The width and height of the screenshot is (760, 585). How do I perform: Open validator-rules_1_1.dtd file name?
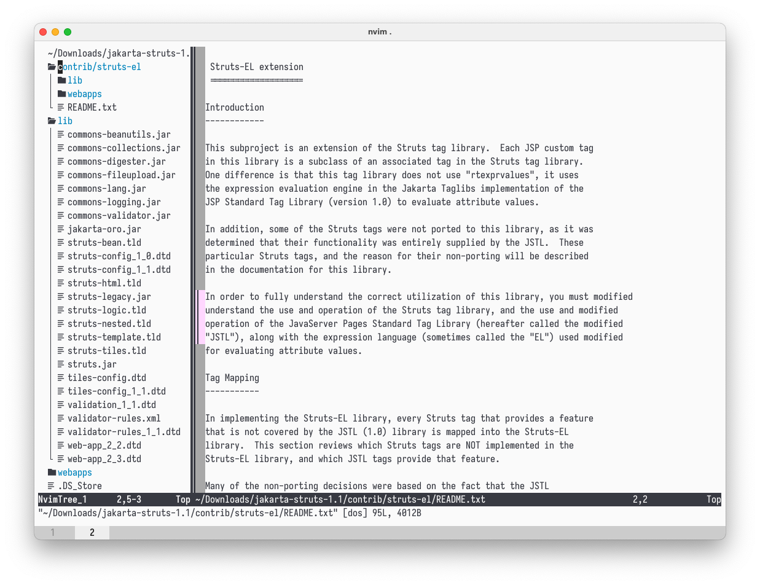124,432
